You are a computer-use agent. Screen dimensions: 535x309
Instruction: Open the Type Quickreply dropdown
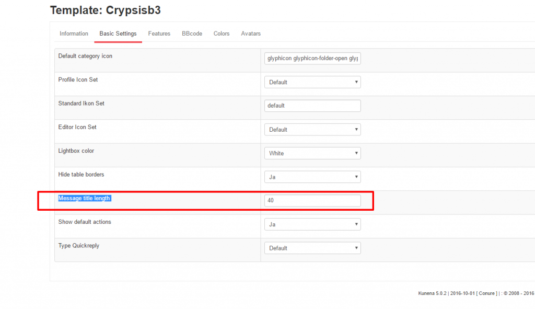point(312,248)
